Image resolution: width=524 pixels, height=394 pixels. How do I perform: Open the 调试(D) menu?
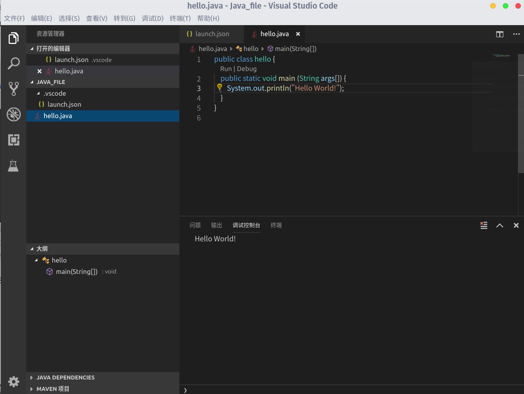(x=153, y=18)
